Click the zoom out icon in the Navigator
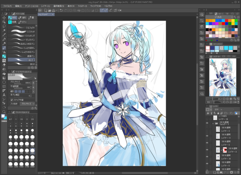This screenshot has width=241, height=175. (x=224, y=99)
